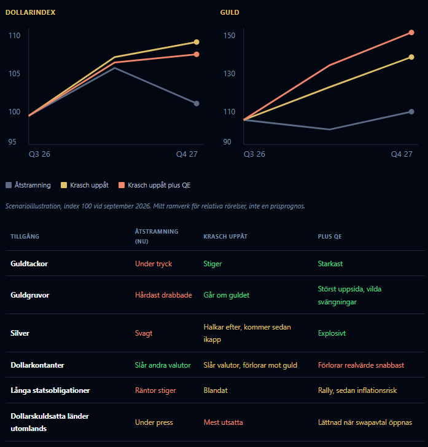Screen dimensions: 428x447
Task: Click the GULD chart title
Action: click(230, 12)
